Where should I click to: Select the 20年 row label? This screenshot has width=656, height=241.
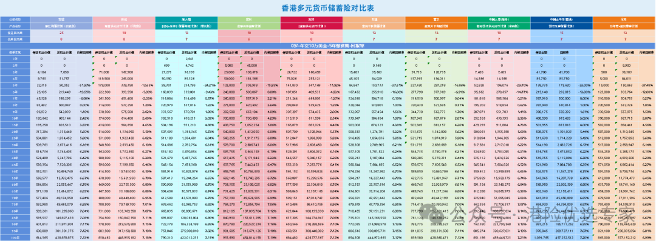click(x=15, y=131)
